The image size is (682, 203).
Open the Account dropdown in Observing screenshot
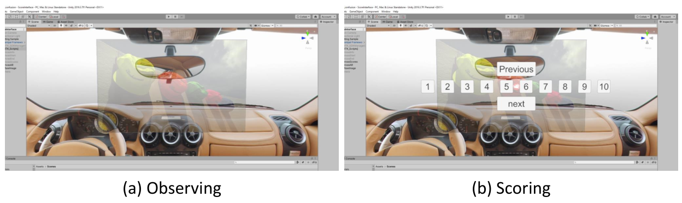coord(328,16)
